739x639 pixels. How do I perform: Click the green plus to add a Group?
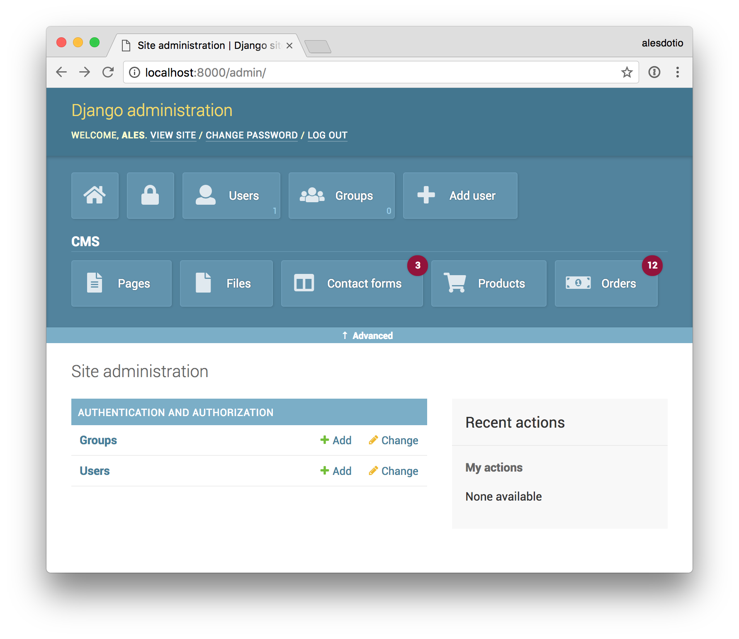[x=324, y=440]
